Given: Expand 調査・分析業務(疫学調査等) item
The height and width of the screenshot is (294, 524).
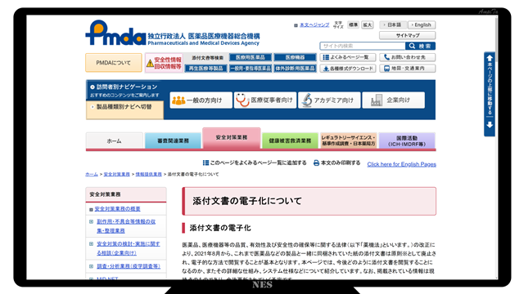Looking at the screenshot, I should (x=91, y=266).
